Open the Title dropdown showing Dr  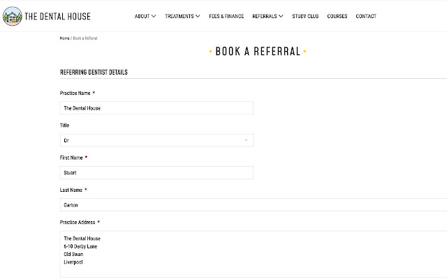[156, 140]
